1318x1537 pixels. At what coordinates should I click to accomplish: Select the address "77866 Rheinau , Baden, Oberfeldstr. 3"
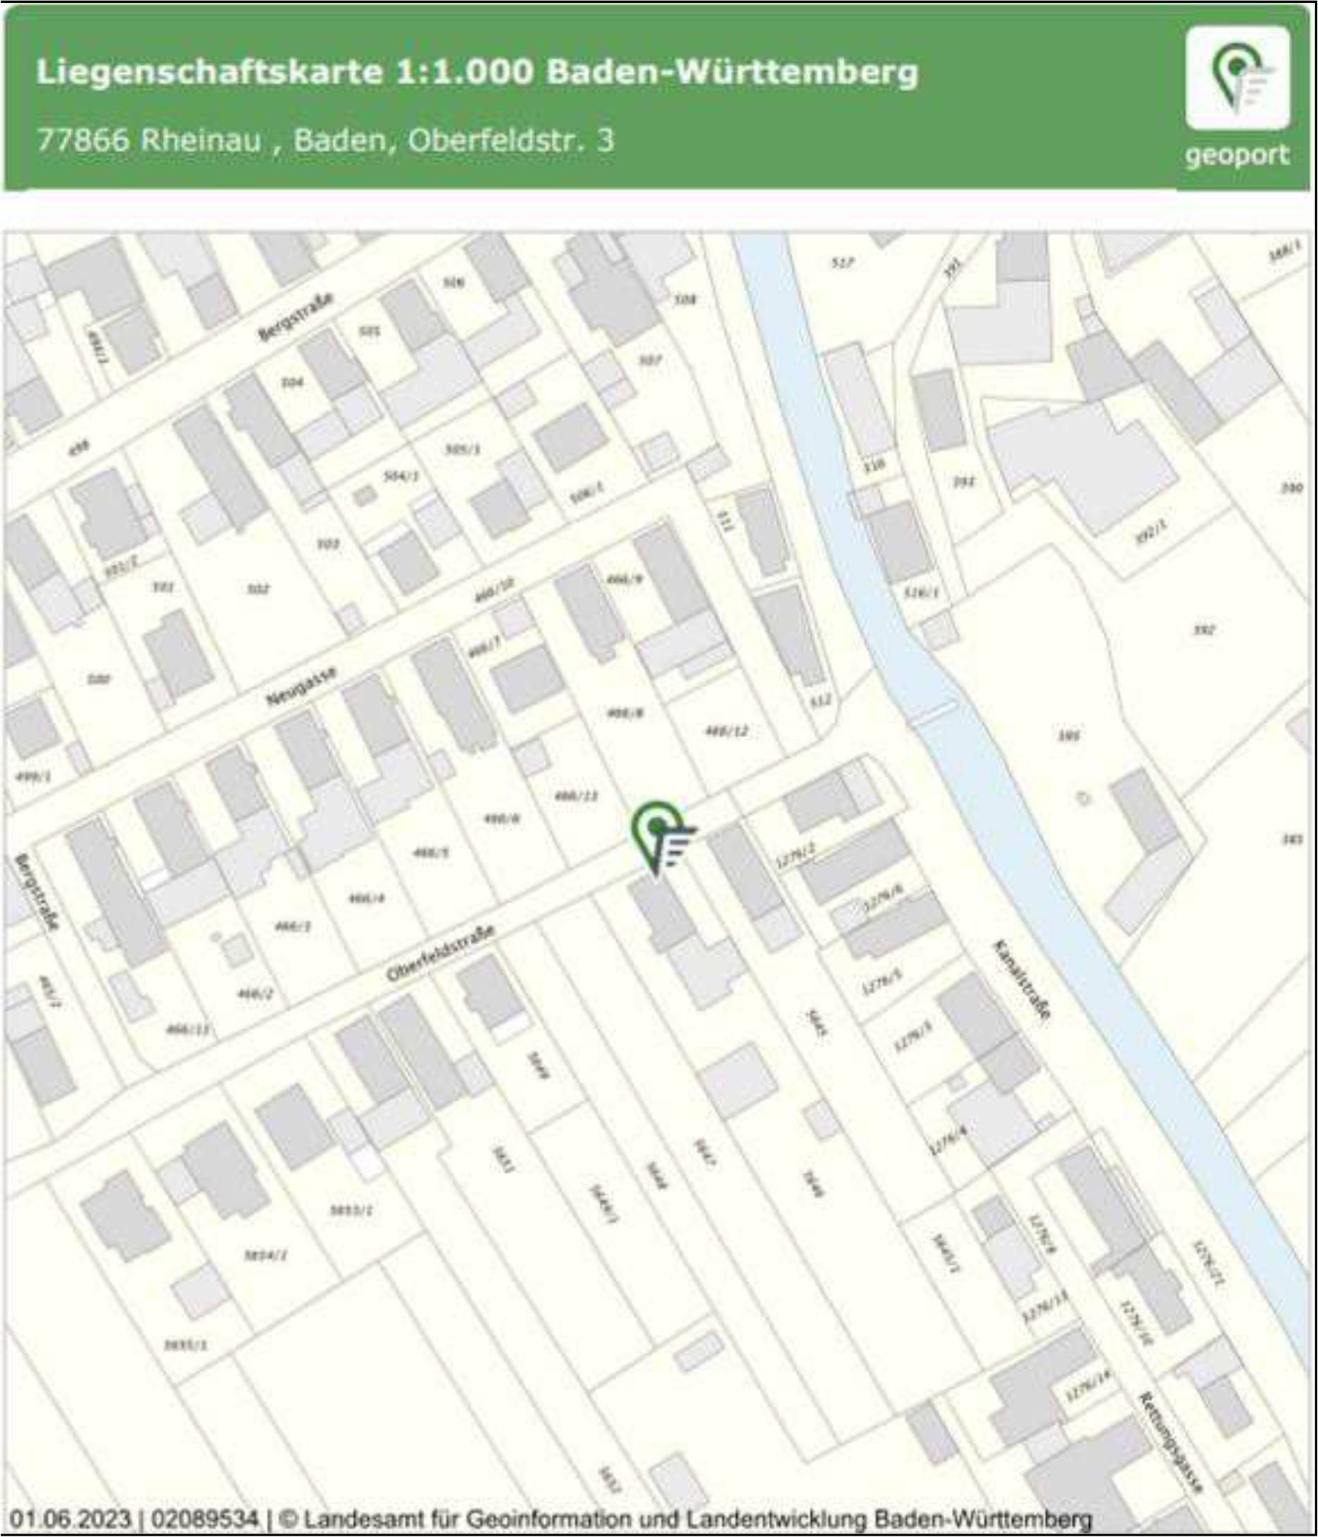325,139
